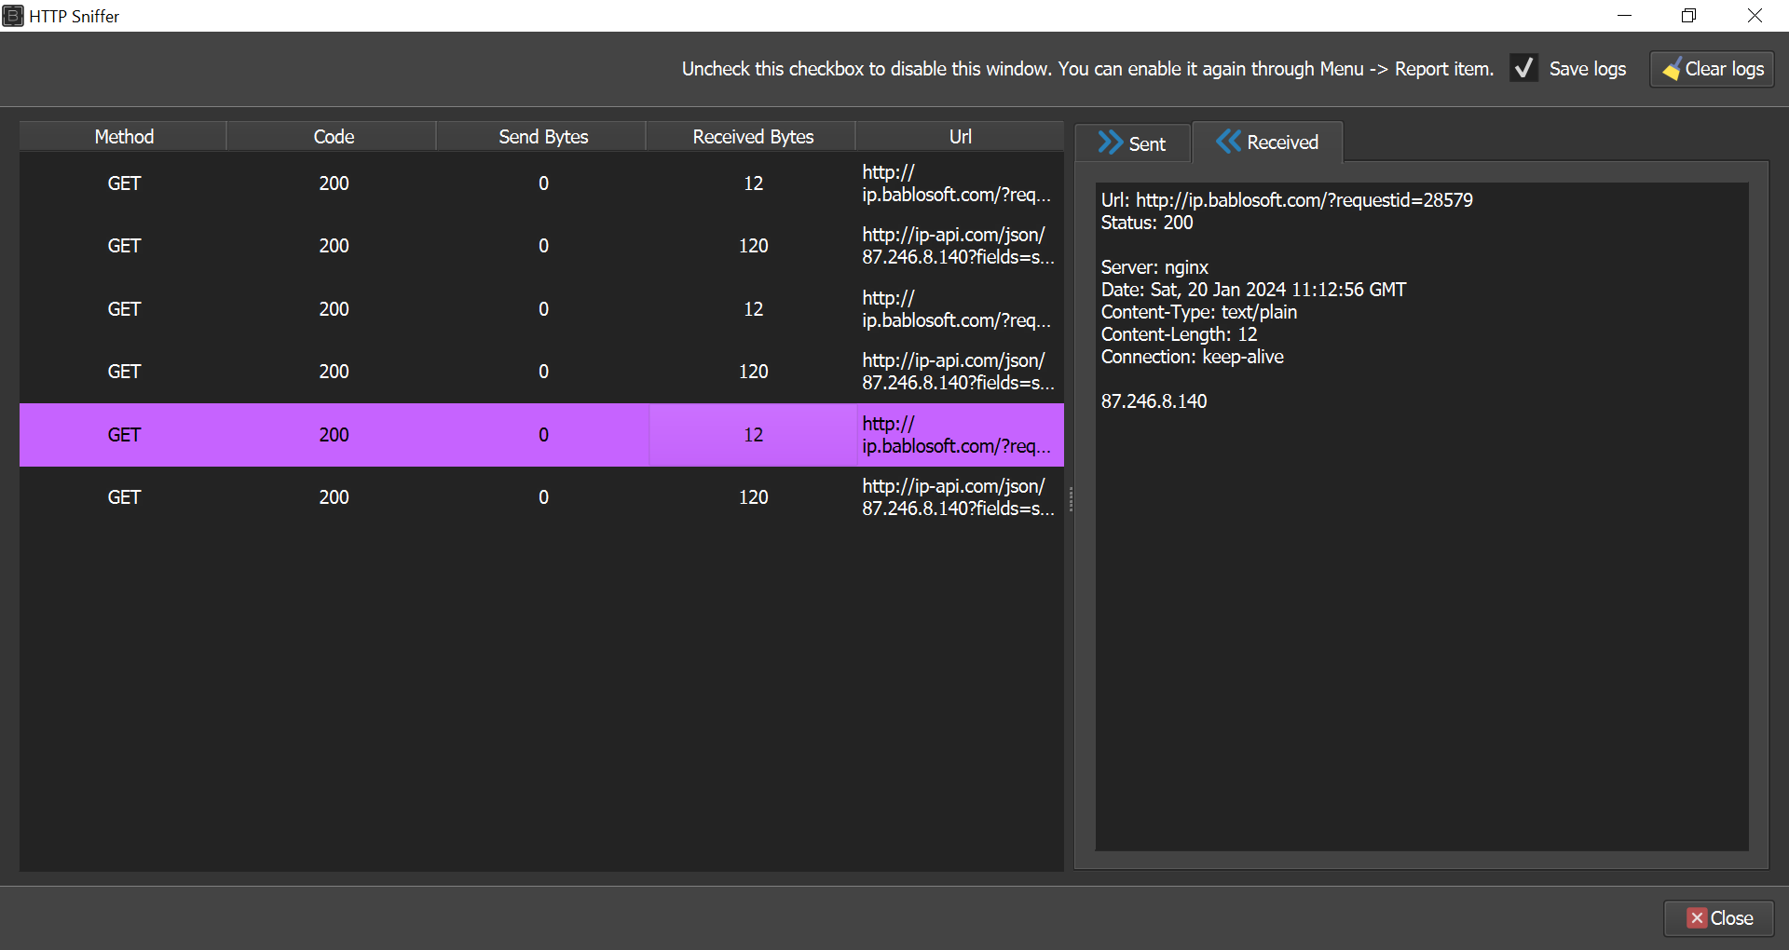Image resolution: width=1789 pixels, height=950 pixels.
Task: Click the Url column header
Action: pos(960,137)
